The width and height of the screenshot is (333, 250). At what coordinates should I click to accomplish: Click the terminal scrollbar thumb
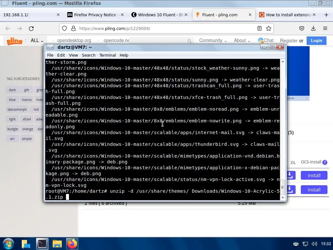pyautogui.click(x=283, y=187)
